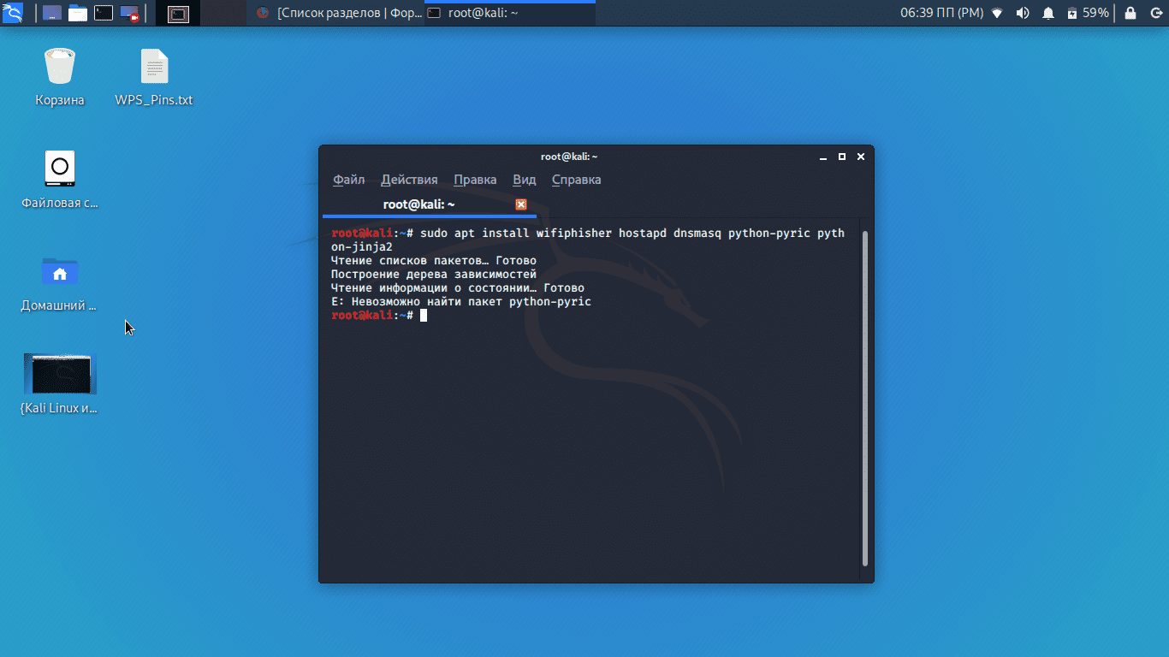Close the root@kali terminal tab
Screen dimensions: 1169x657
pos(521,204)
